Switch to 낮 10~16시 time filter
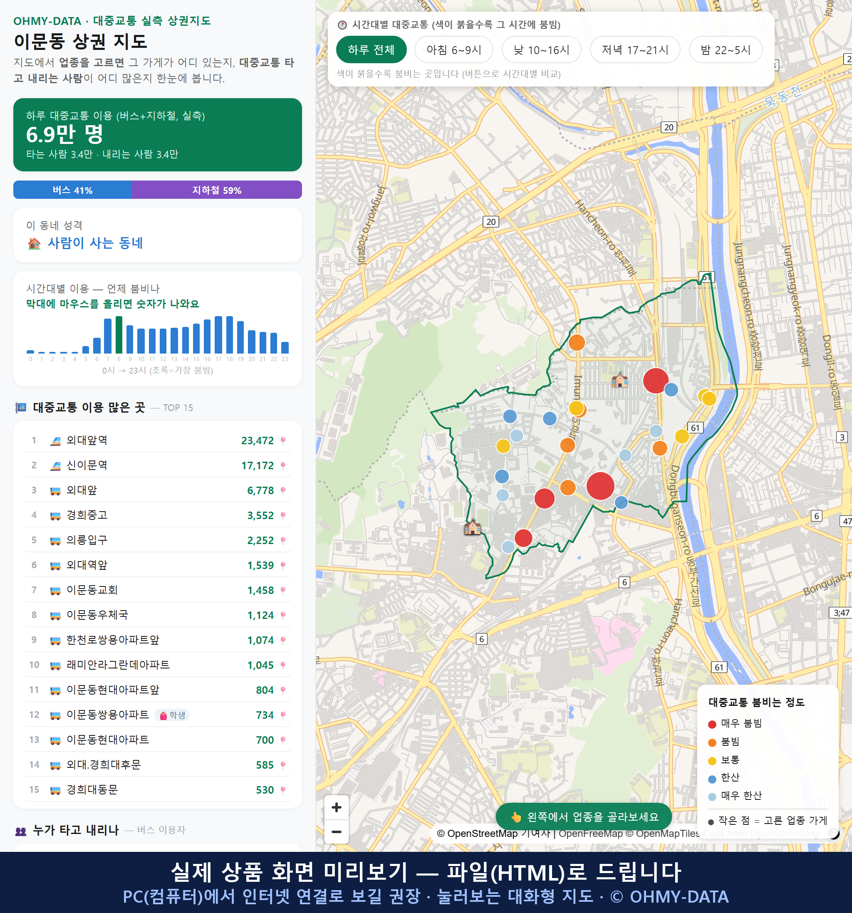The height and width of the screenshot is (913, 852). click(541, 49)
